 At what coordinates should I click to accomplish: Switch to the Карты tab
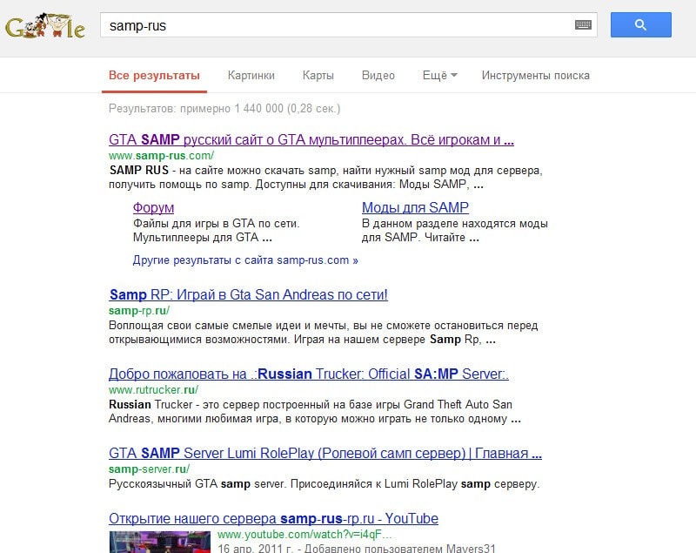tap(318, 75)
